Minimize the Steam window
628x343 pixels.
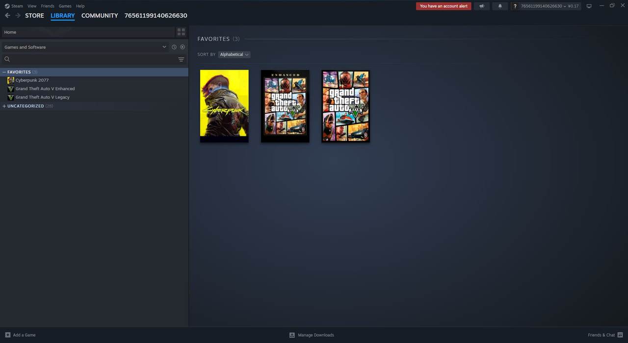602,6
